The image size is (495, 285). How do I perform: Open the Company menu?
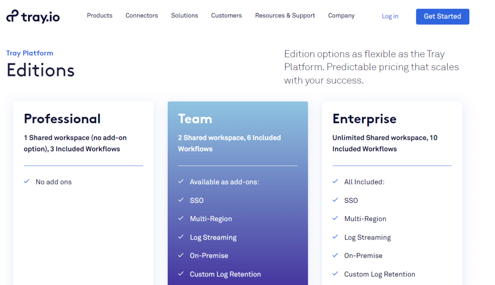point(341,15)
